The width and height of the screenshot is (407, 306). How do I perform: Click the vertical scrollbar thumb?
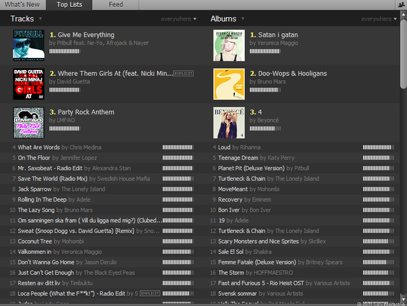[403, 53]
